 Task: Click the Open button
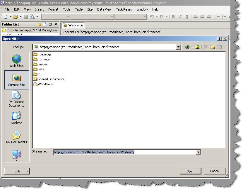click(x=190, y=171)
